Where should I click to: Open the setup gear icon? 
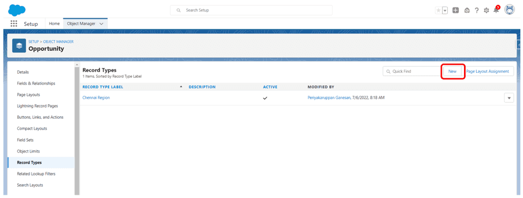487,10
